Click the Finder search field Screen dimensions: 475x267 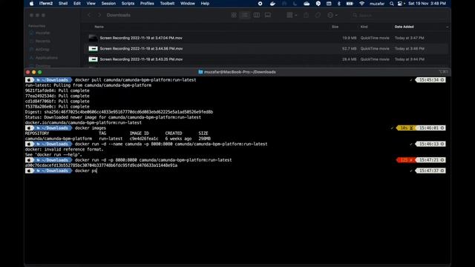tap(399, 15)
